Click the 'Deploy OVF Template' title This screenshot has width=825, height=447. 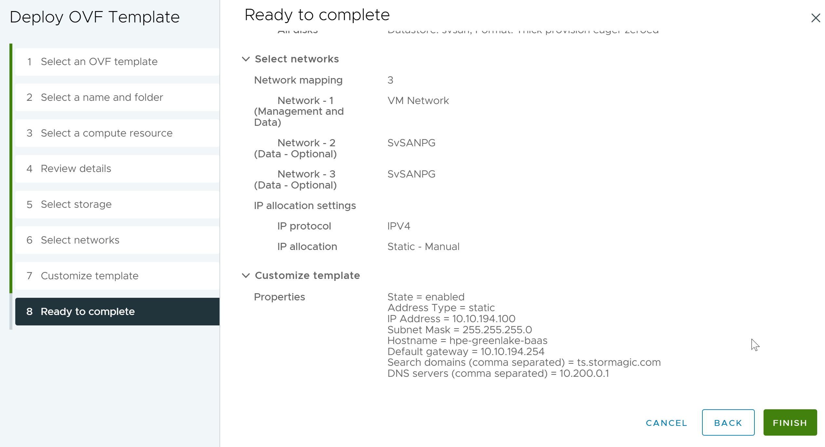pyautogui.click(x=95, y=17)
